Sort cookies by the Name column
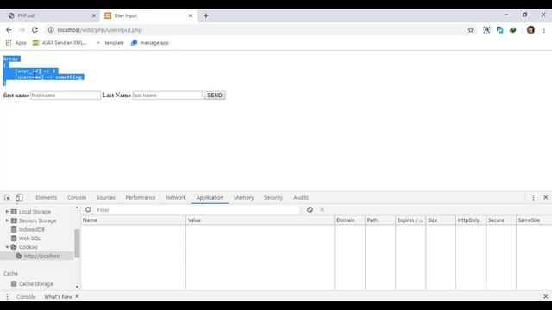 point(133,220)
